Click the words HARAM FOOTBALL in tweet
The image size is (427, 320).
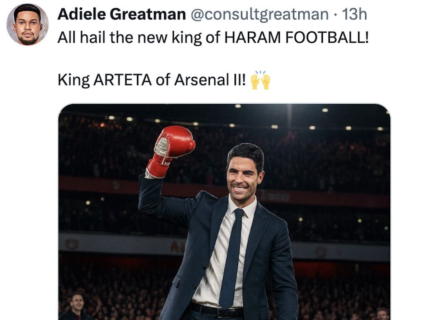point(296,38)
